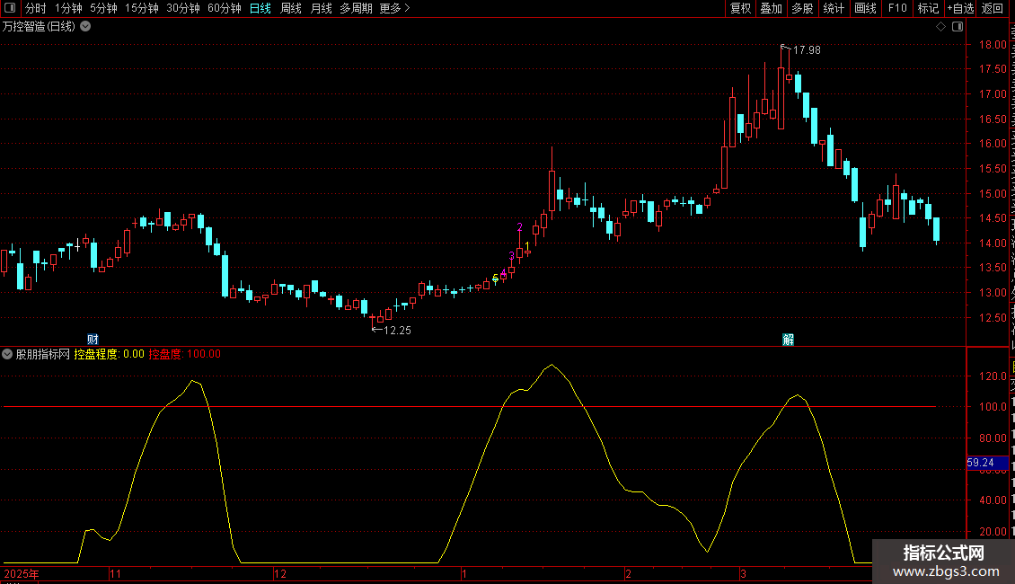Click the diamond icon in chart corner
Image resolution: width=1015 pixels, height=584 pixels.
(x=941, y=27)
